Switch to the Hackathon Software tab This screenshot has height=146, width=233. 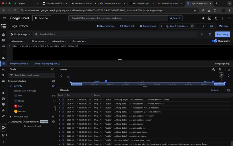point(84,3)
